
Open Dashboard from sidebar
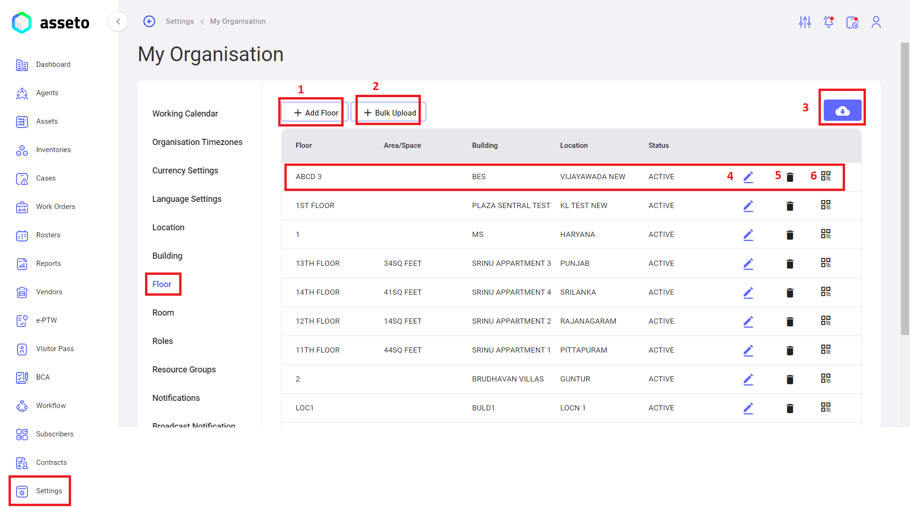pyautogui.click(x=43, y=64)
